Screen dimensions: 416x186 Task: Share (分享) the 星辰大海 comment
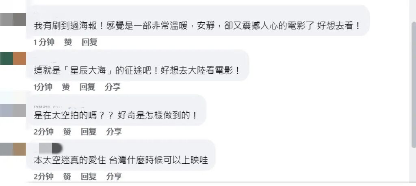tap(113, 87)
